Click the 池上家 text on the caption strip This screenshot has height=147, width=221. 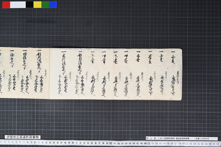151,138
